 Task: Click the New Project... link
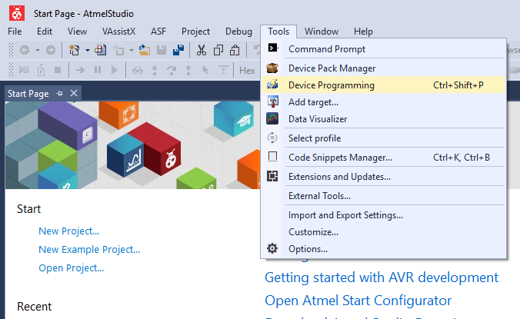tap(69, 231)
